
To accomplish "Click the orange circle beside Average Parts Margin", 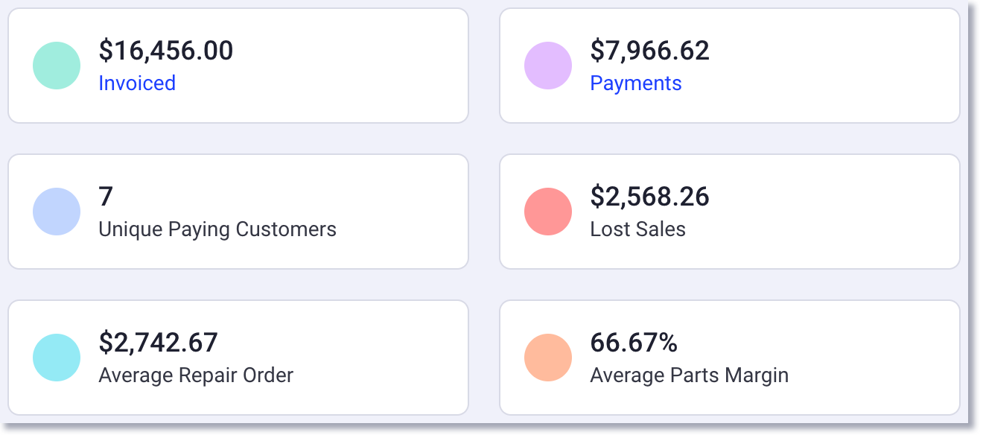I will (x=548, y=358).
